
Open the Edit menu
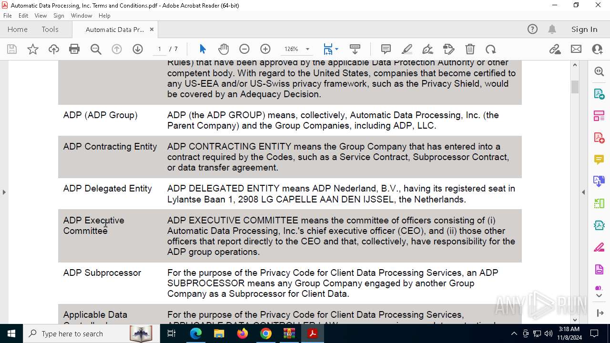(23, 15)
